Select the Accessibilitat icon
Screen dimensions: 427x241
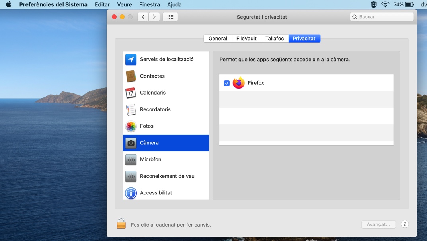point(131,193)
